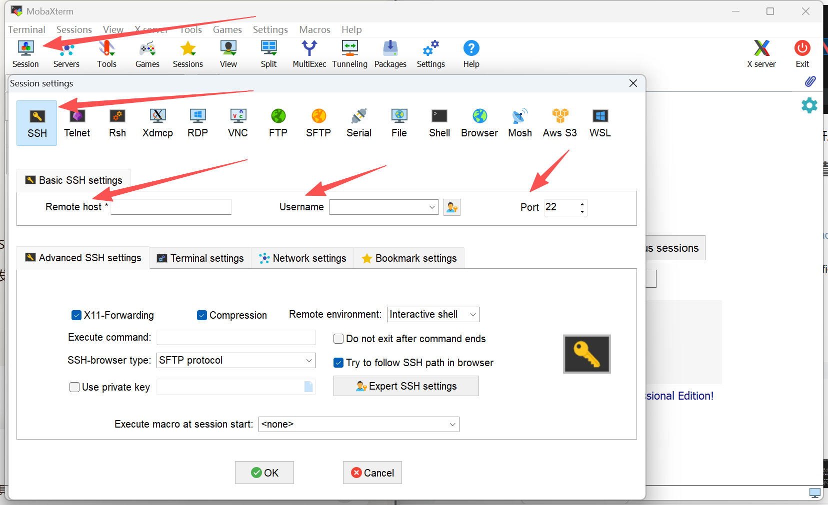Open the View toolbar icon
This screenshot has height=505, width=828.
point(228,54)
